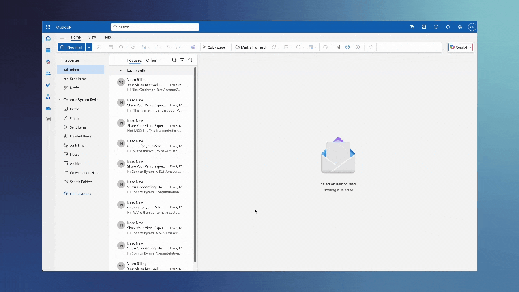Click the filter icon in message list
The height and width of the screenshot is (292, 519).
pyautogui.click(x=182, y=60)
